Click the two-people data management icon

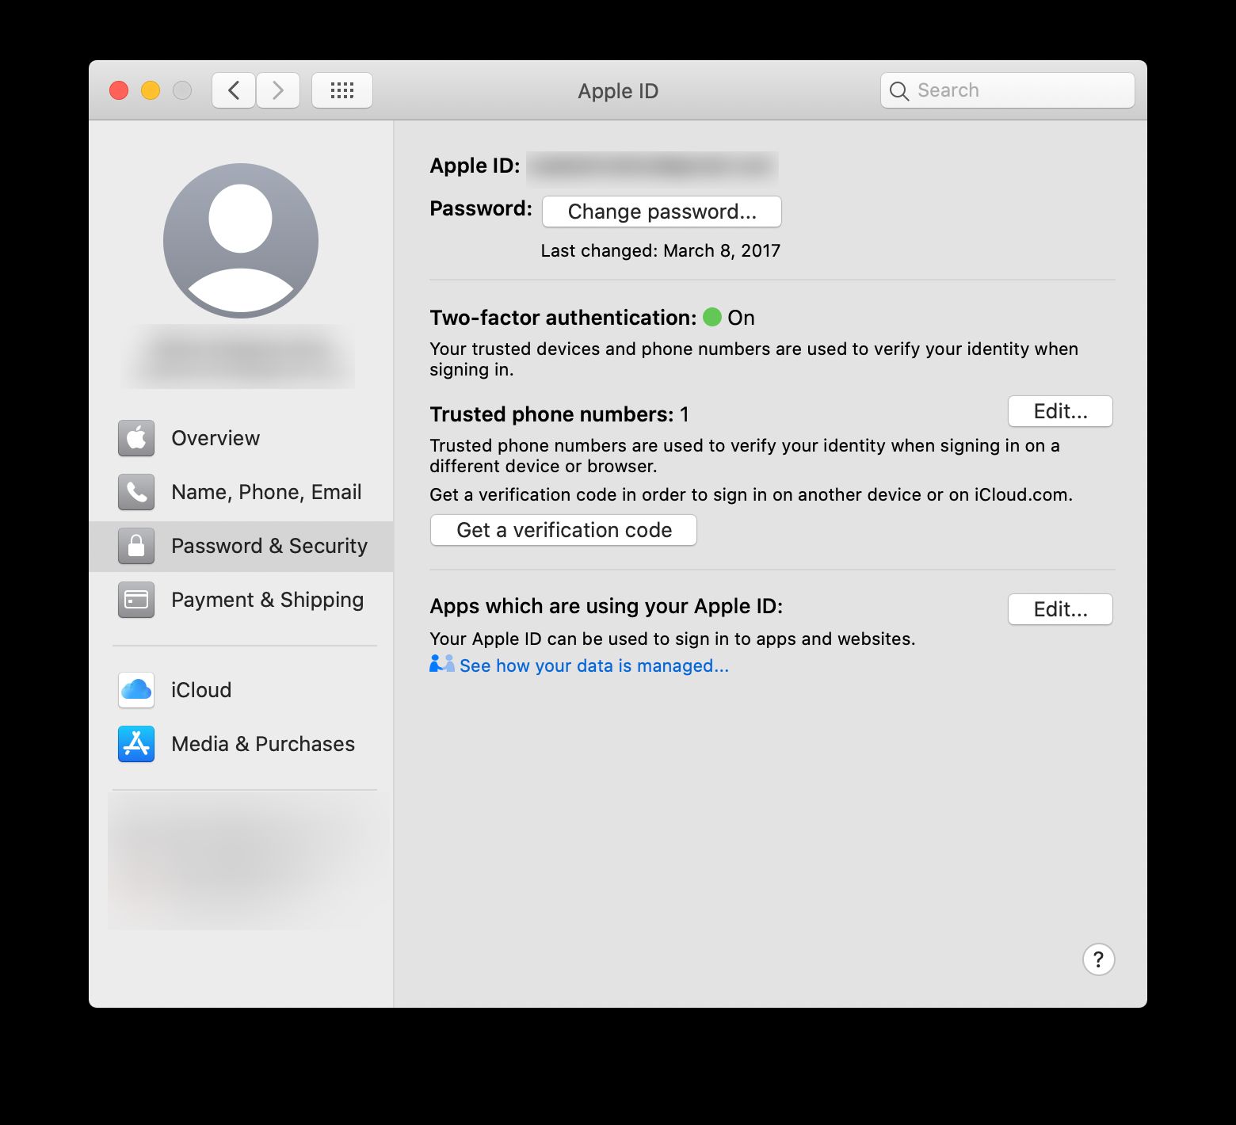[441, 664]
